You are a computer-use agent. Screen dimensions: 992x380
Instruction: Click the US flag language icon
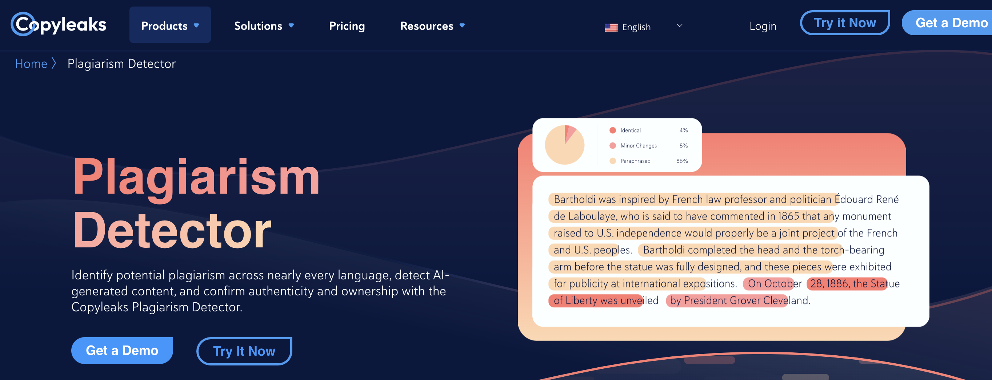[x=611, y=27]
